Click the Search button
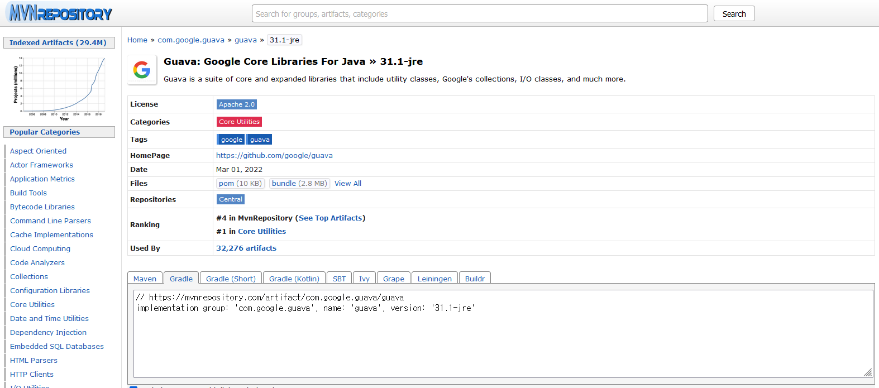This screenshot has height=388, width=879. (734, 13)
